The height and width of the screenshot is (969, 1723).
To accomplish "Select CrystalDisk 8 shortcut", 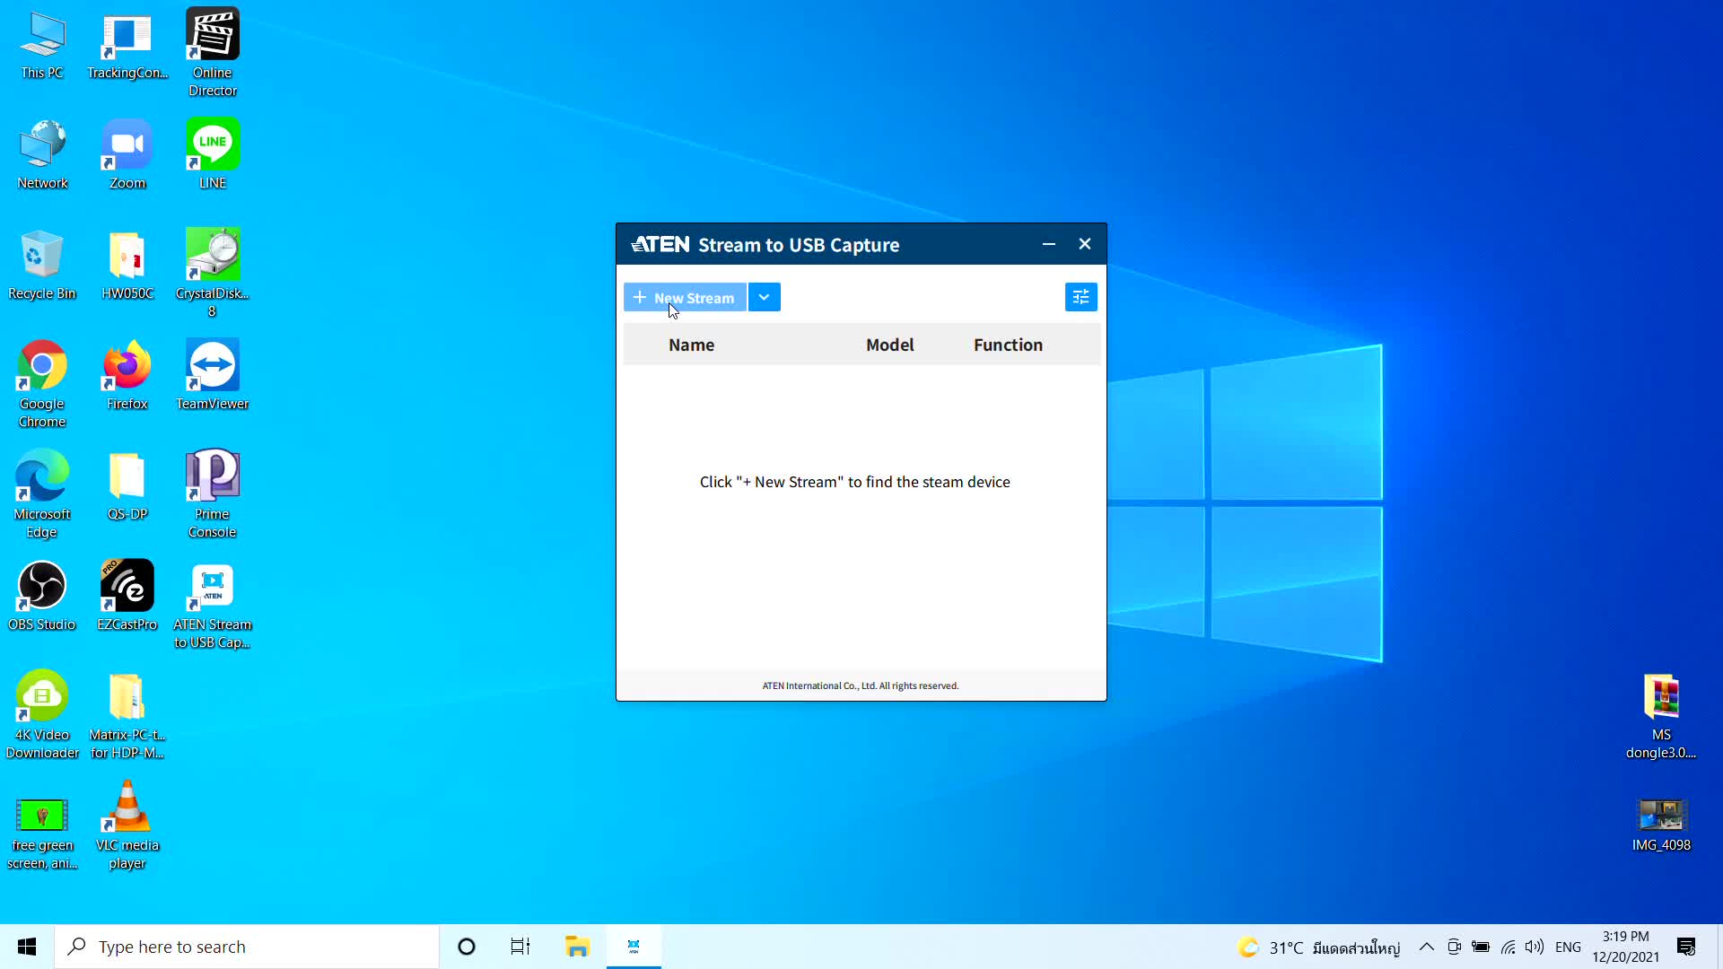I will [213, 273].
